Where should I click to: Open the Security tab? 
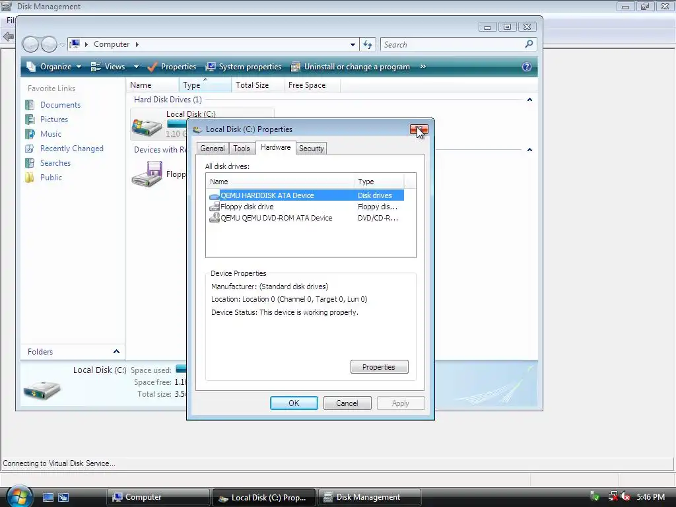tap(312, 149)
